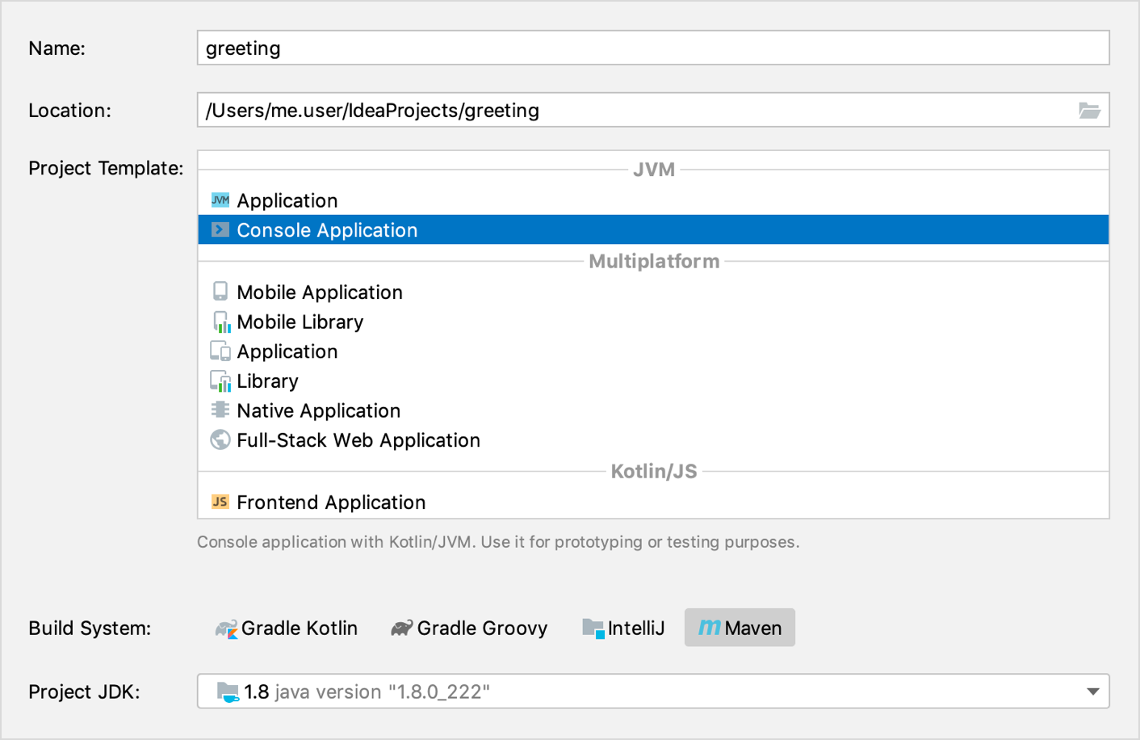Select the Native Application icon
The height and width of the screenshot is (740, 1140).
click(220, 410)
